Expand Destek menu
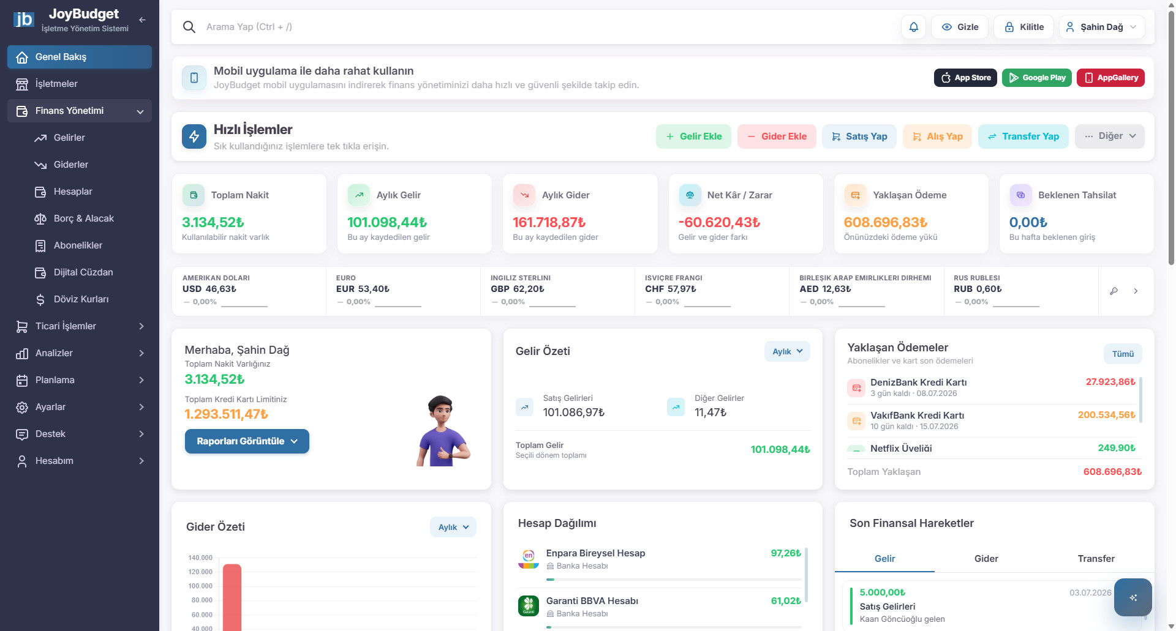 (x=80, y=434)
